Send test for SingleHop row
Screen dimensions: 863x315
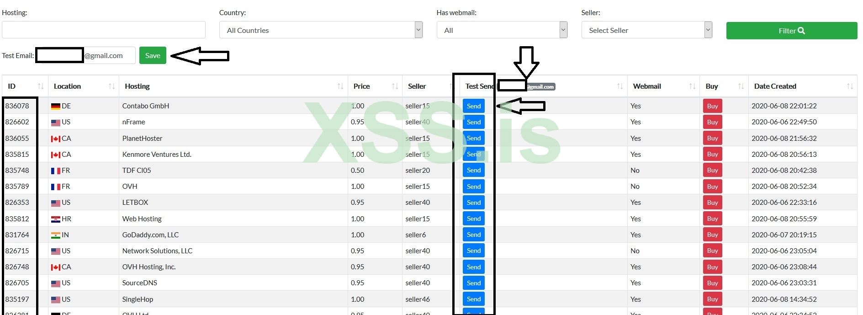point(474,299)
